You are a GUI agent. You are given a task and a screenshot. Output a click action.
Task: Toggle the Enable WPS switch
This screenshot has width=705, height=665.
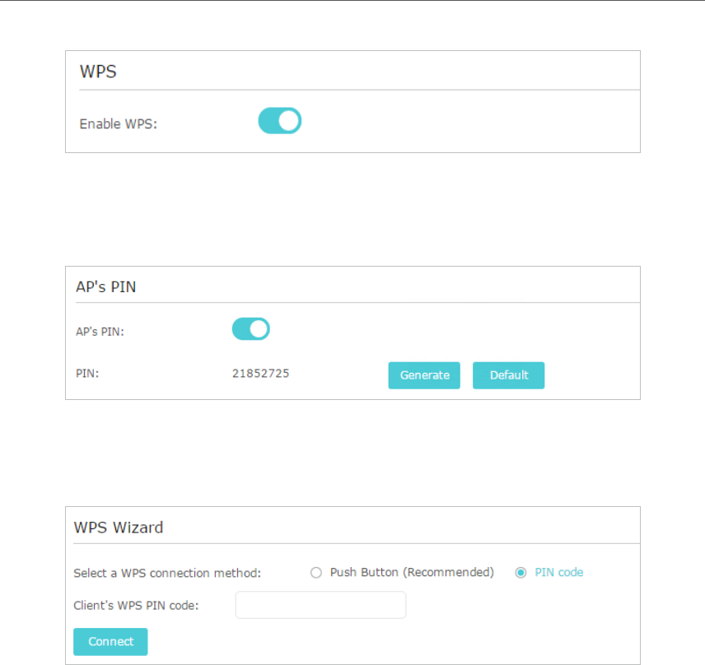click(280, 121)
